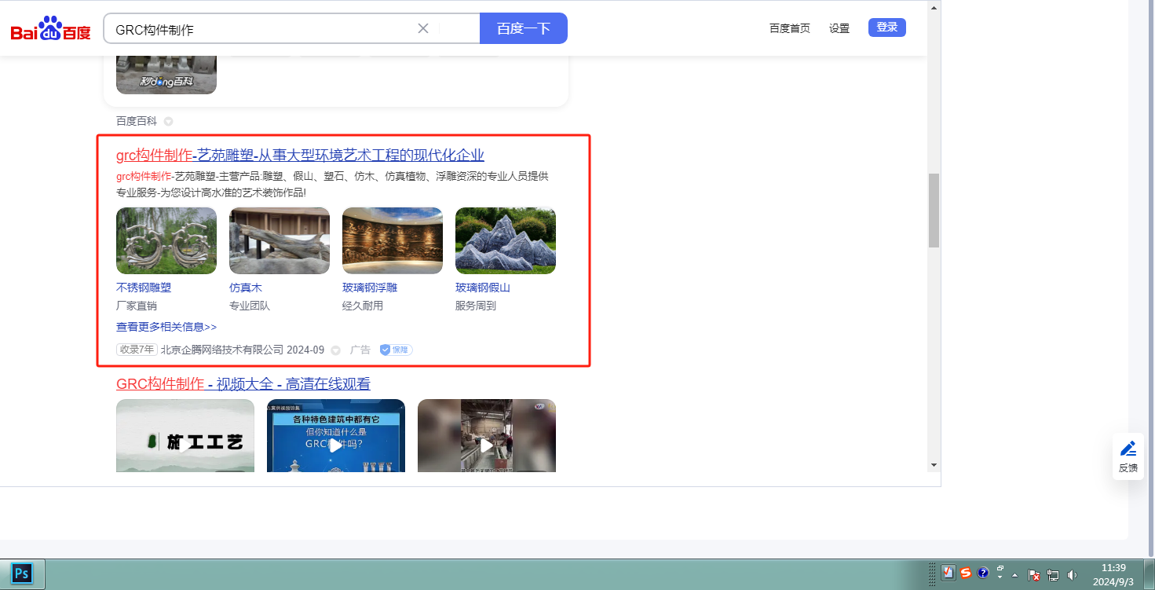Open GRC构件制作 - 视频大全 result title
The width and height of the screenshot is (1155, 590).
pos(243,384)
